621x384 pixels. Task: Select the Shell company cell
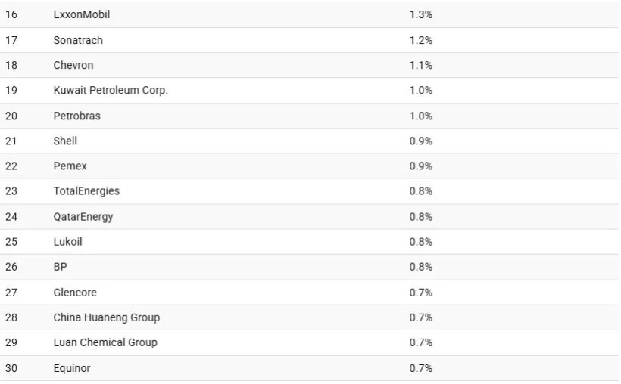[x=65, y=141]
